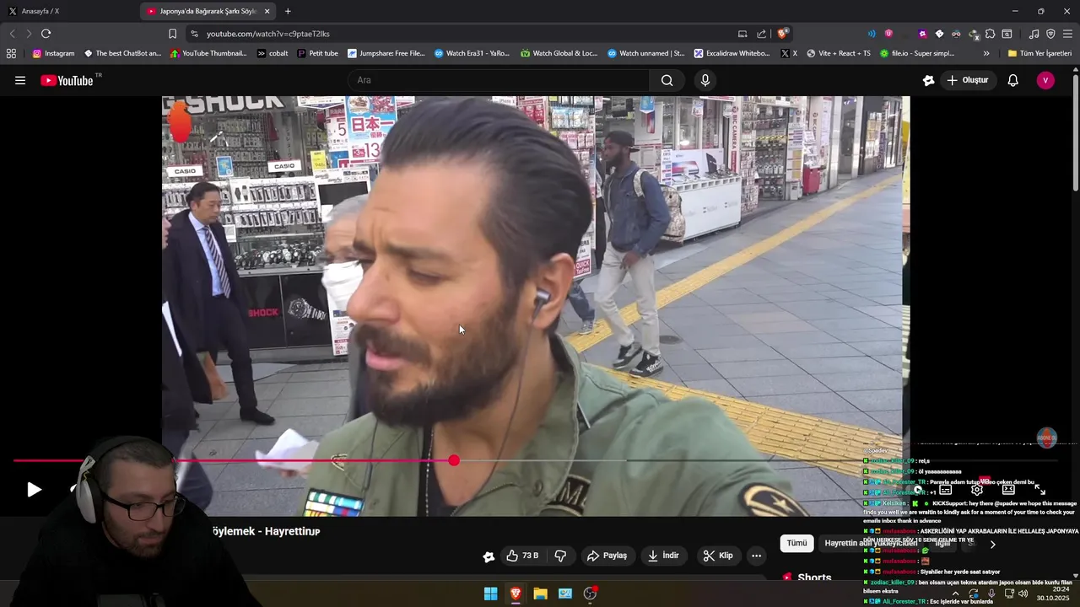This screenshot has height=607, width=1080.
Task: Open the file.io bookmark
Action: pos(917,53)
